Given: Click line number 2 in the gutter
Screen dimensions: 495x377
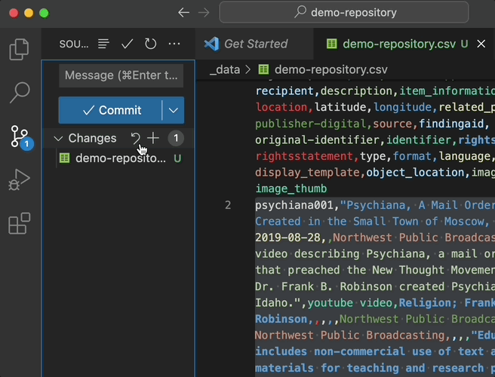Looking at the screenshot, I should (228, 205).
